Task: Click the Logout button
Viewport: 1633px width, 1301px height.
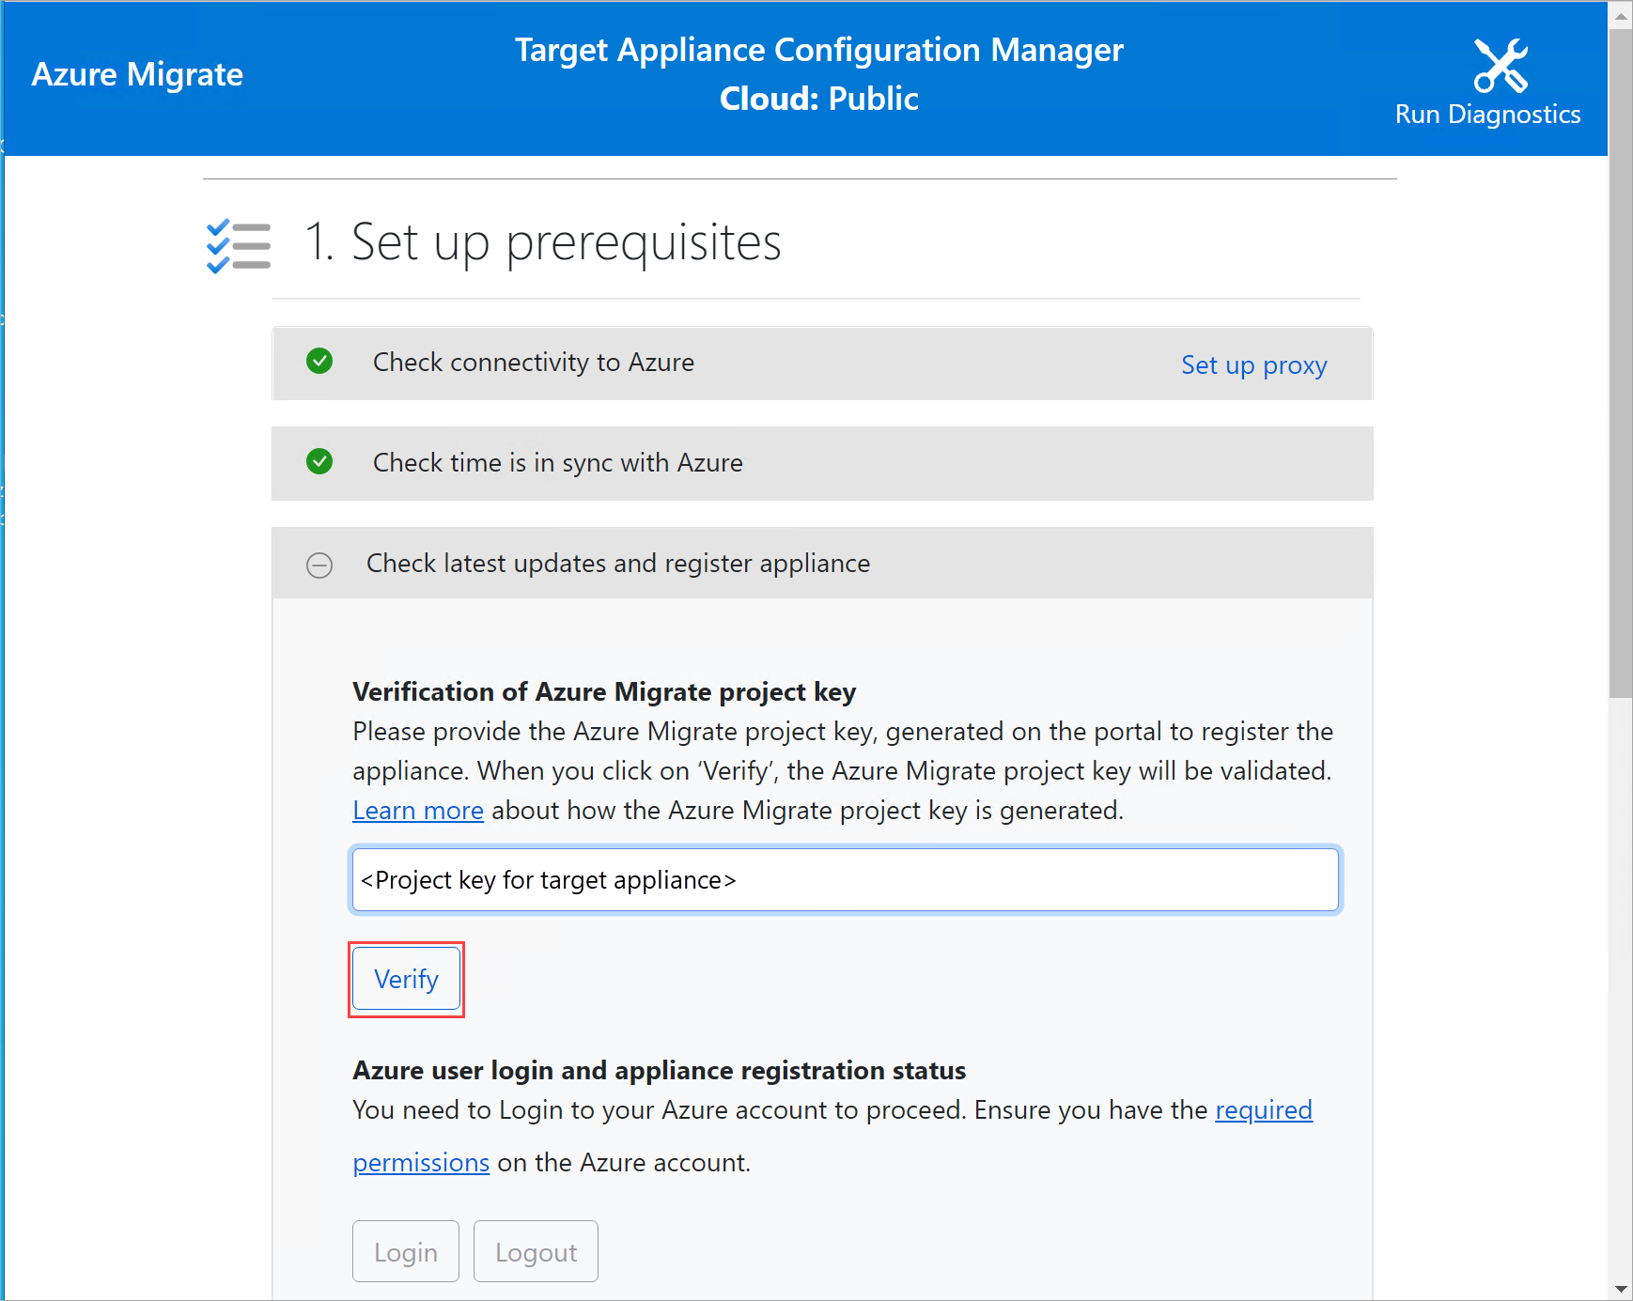Action: click(x=536, y=1251)
